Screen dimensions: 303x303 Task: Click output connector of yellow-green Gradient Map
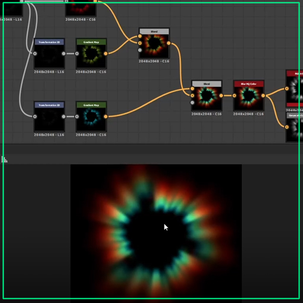coord(106,54)
